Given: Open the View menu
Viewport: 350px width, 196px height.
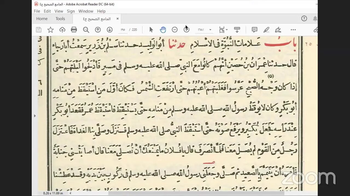Looking at the screenshot, I should click(x=59, y=11).
